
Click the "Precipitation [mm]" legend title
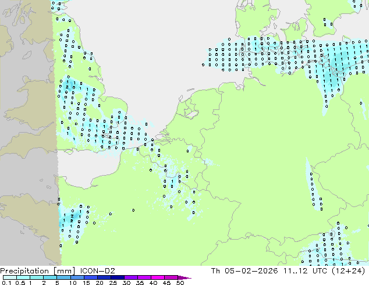34,270
